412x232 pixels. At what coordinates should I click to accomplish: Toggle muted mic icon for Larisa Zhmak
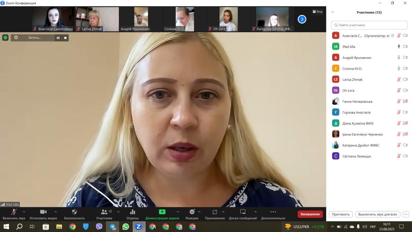pyautogui.click(x=399, y=80)
